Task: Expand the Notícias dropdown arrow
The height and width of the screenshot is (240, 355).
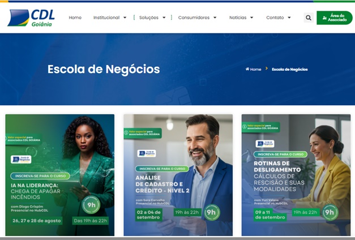Action: 251,18
